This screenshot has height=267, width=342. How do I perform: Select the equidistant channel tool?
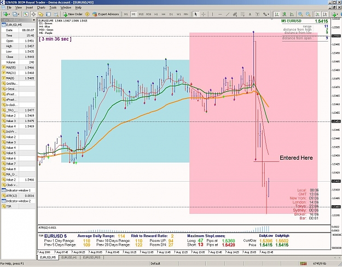(x=235, y=14)
